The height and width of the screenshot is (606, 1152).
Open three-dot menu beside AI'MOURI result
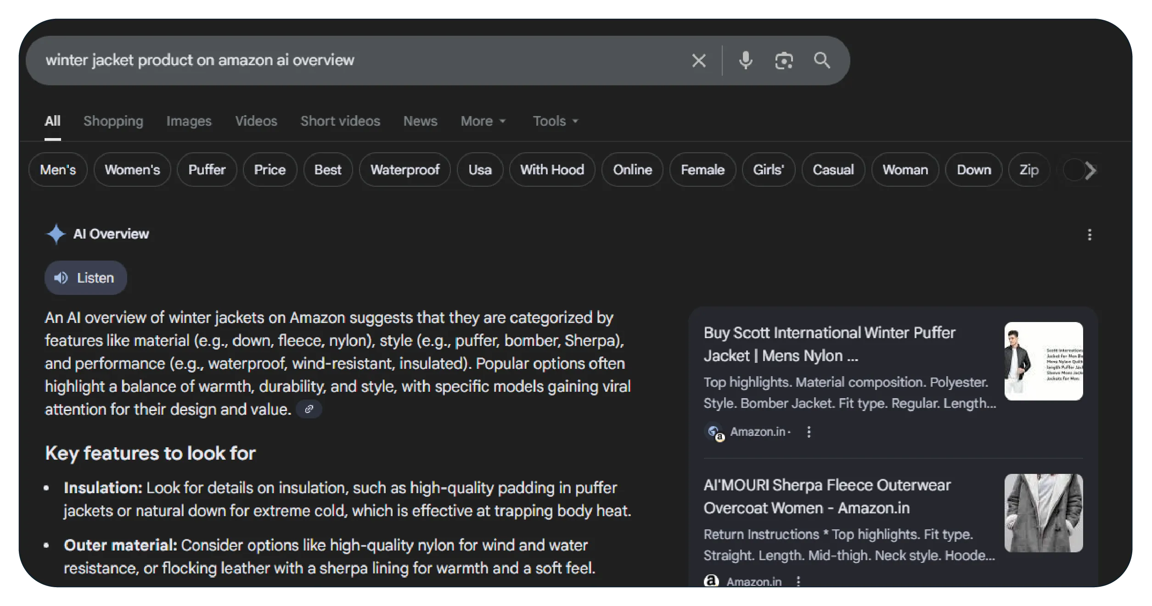798,581
